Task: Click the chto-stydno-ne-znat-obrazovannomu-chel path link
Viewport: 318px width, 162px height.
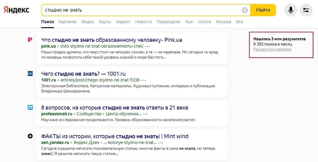Action: coord(102,46)
